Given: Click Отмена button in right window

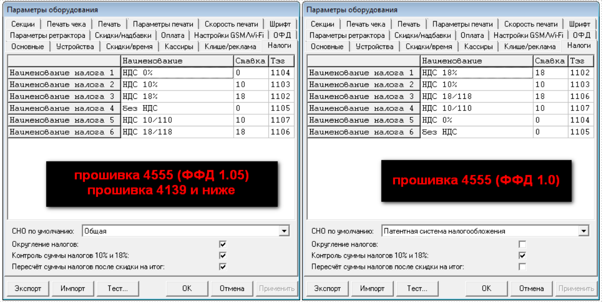Looking at the screenshot, I should (531, 288).
